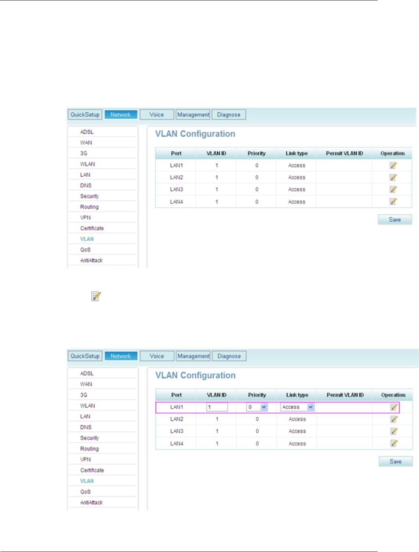The height and width of the screenshot is (552, 419).
Task: Select AntiAttack in lower sidebar
Action: [92, 502]
